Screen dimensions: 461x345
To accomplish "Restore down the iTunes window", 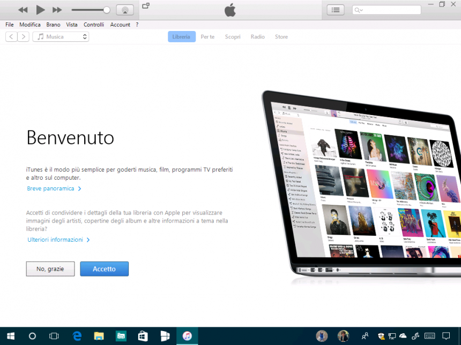I will click(x=442, y=4).
